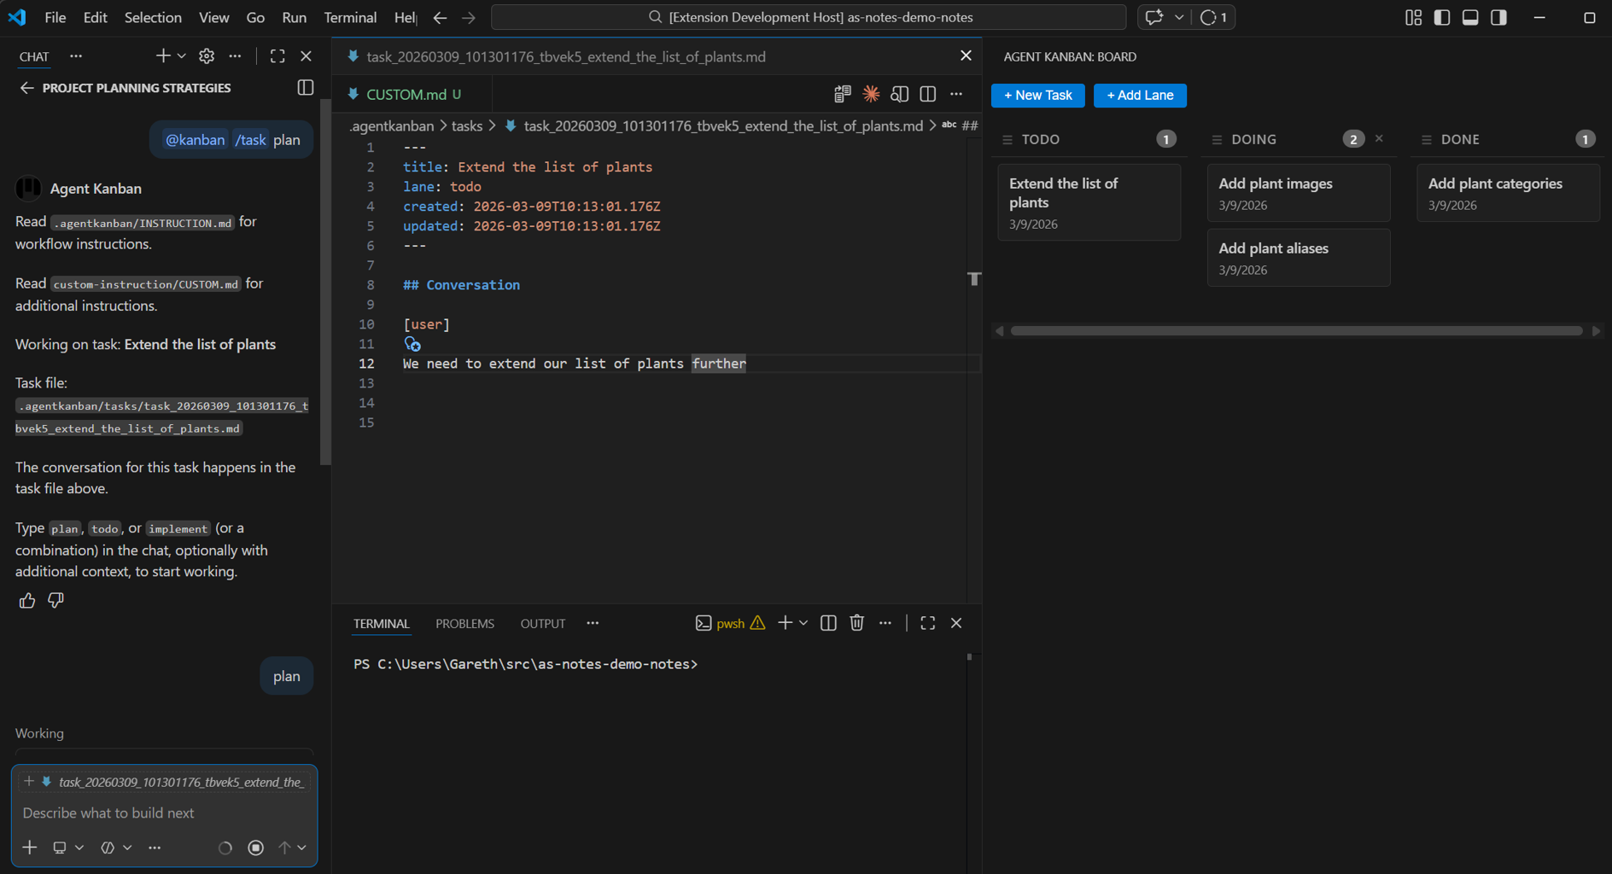This screenshot has height=874, width=1612.
Task: Click the delete terminal trash icon
Action: [x=857, y=623]
